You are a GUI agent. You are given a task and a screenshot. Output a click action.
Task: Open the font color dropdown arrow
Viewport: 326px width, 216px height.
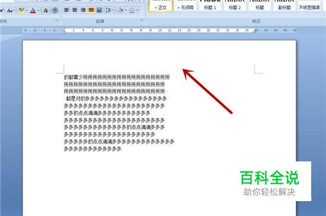click(38, 10)
